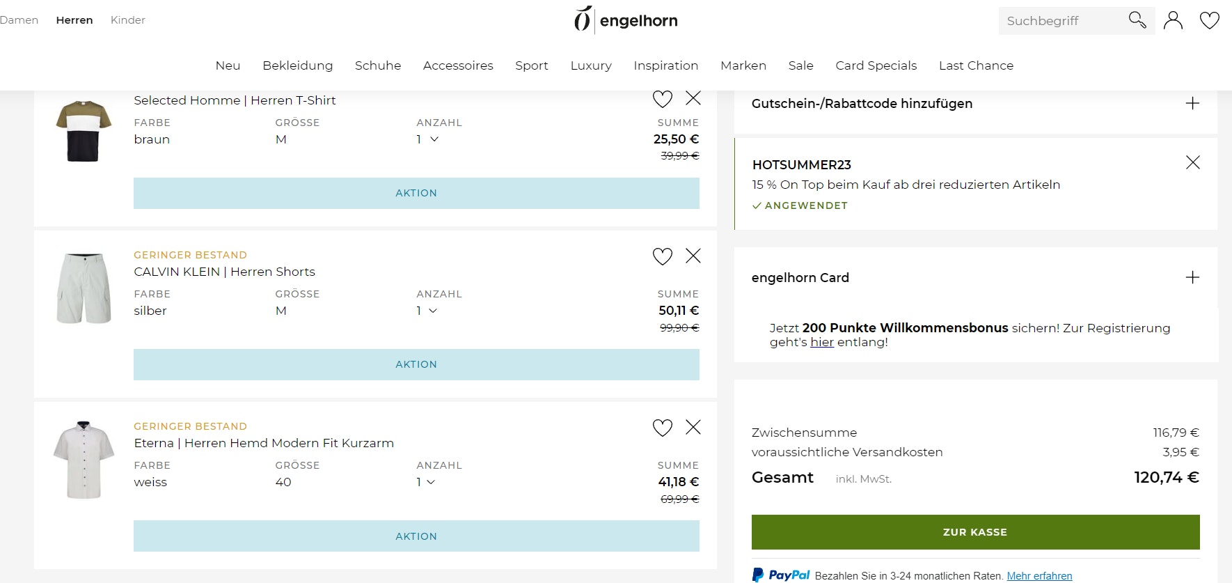The width and height of the screenshot is (1232, 583).
Task: Click price '25,50 €' of T-Shirt
Action: 676,139
